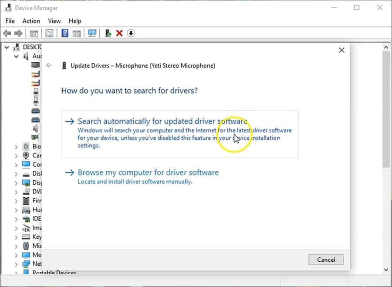Click Scan for hardware changes monitor icon
The height and width of the screenshot is (287, 392).
92,33
